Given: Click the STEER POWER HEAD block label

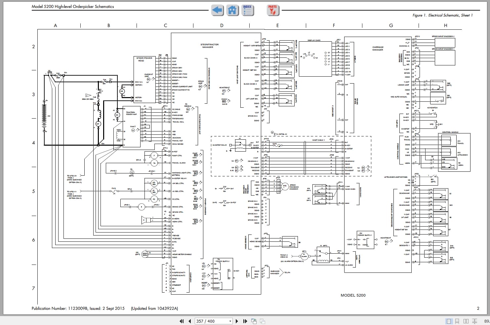Looking at the screenshot, I should pyautogui.click(x=144, y=59).
